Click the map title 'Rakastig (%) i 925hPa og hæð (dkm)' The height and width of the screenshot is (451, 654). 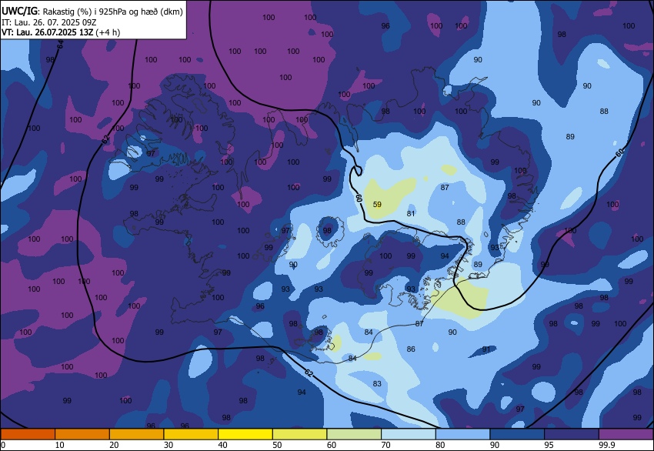point(112,12)
